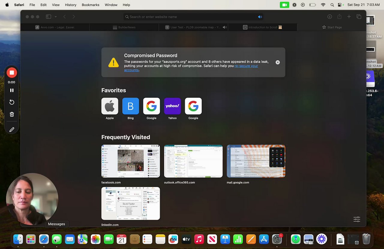384x249 pixels.
Task: Mute audio using the address bar speaker icon
Action: 260,17
